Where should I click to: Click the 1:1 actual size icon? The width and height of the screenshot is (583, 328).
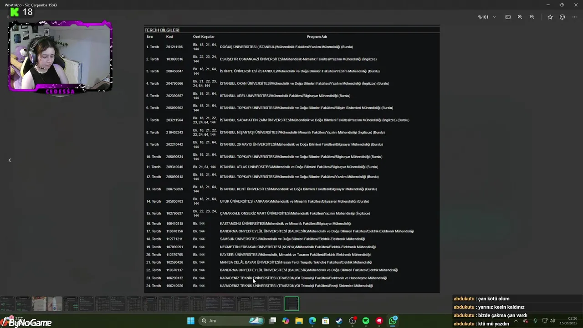tap(508, 17)
